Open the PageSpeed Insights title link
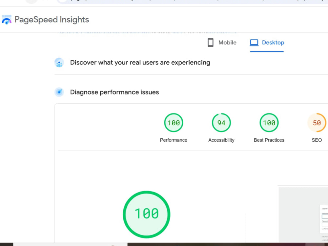Viewport: 328px width, 246px height. tap(52, 20)
